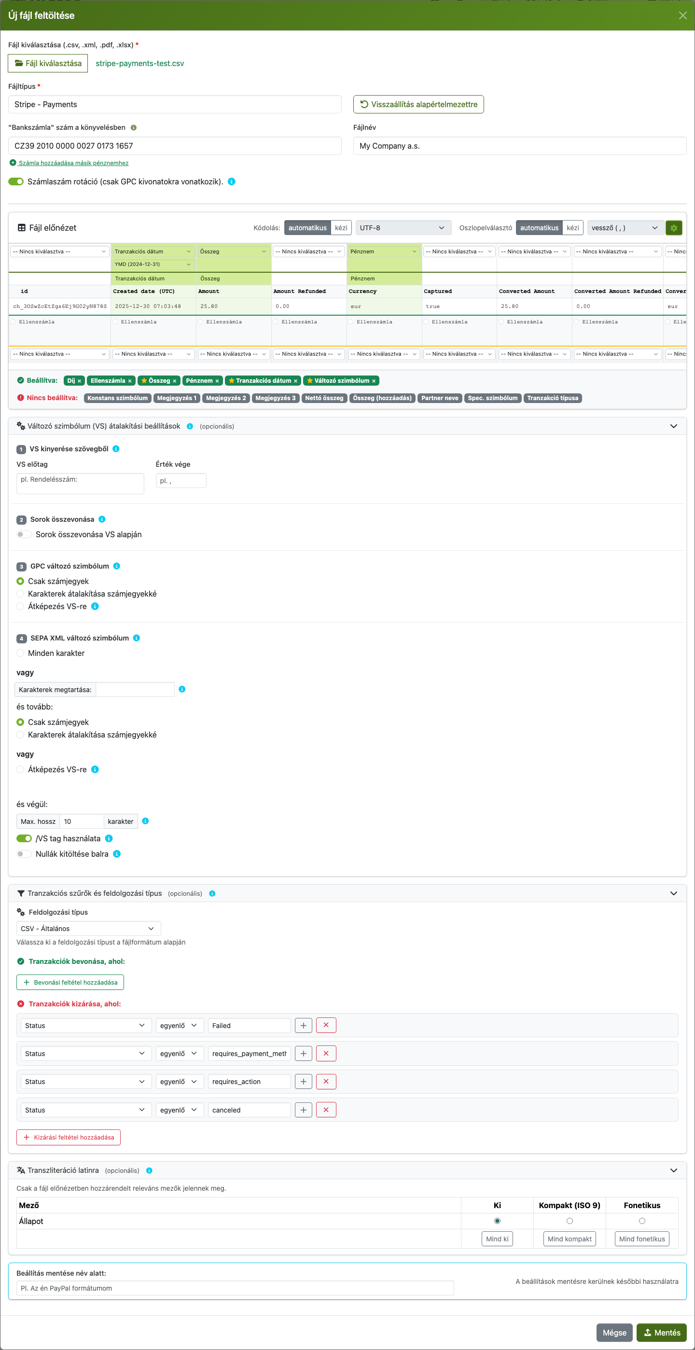
Task: Click info icon beside Tranzakciós szűrők heading
Action: [x=212, y=893]
